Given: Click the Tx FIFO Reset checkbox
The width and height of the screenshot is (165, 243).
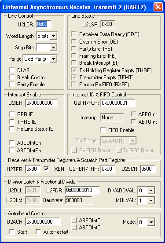Looking at the screenshot, I should (x=119, y=150).
